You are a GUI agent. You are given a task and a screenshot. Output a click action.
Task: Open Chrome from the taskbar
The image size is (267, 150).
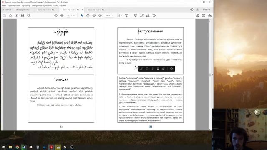[17, 147]
